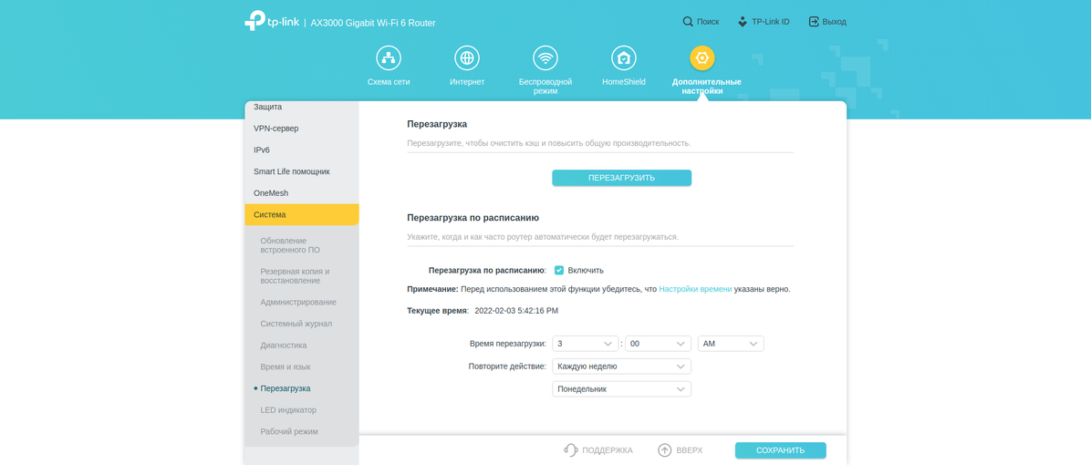
Task: Select the VPN-сервер menu item
Action: coord(276,129)
